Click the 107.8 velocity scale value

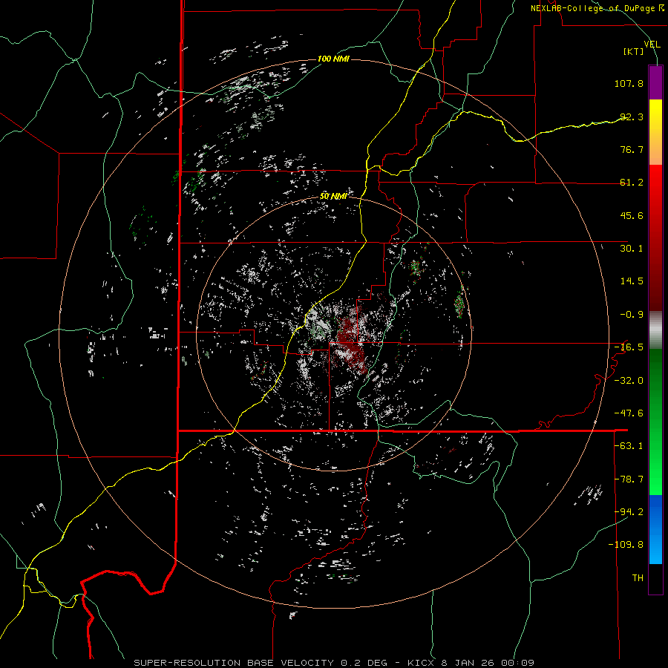pyautogui.click(x=629, y=83)
